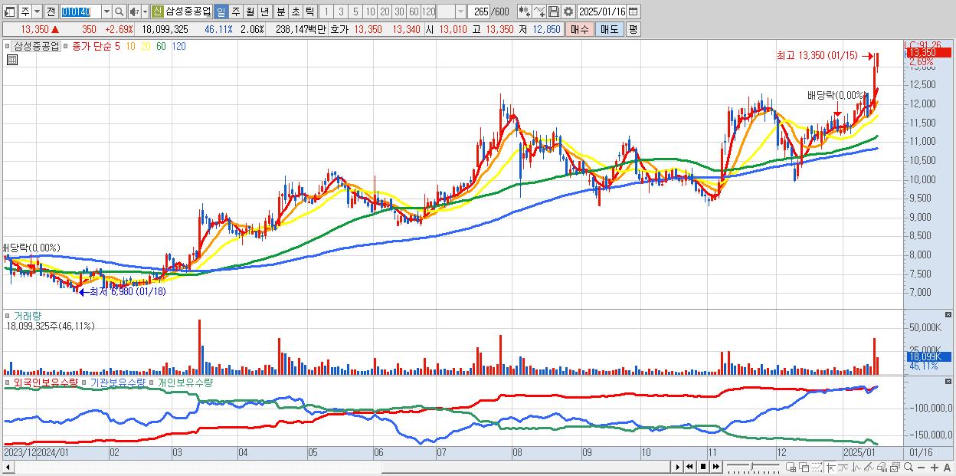Click the candle count field 265
956x476 pixels.
pyautogui.click(x=479, y=11)
